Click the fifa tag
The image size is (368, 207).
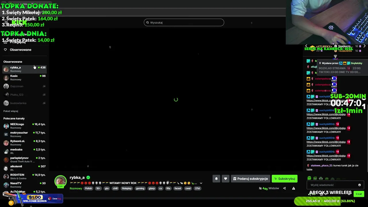168,188
